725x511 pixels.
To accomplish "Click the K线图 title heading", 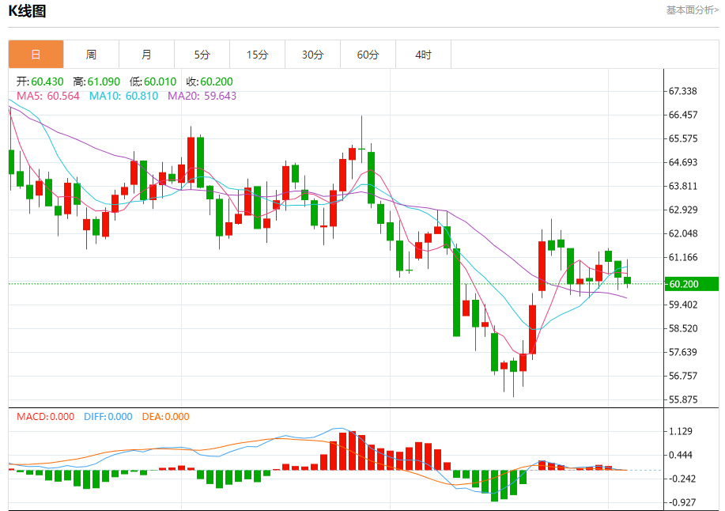I will pyautogui.click(x=28, y=11).
